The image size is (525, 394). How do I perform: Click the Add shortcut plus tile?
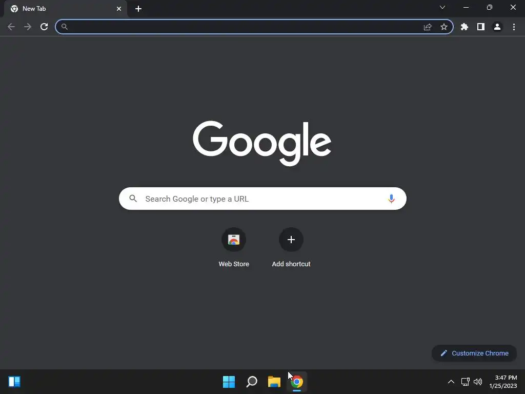(291, 240)
